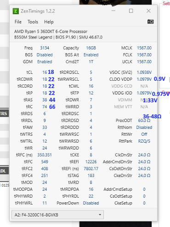Image resolution: width=170 pixels, height=227 pixels.
Task: Click the VDDG CCD N/A value
Action: [144, 86]
